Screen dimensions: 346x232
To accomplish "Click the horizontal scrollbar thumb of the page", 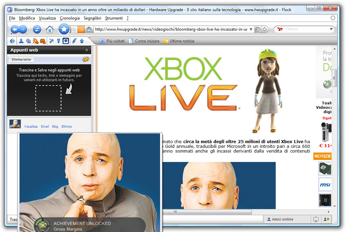I will 206,212.
